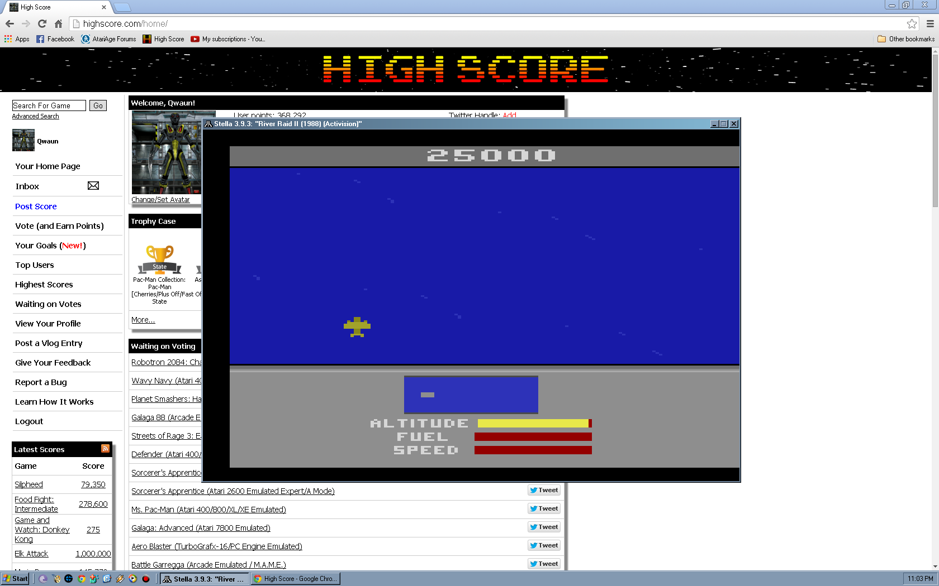
Task: Launch the media player quick launch icon
Action: coord(133,579)
